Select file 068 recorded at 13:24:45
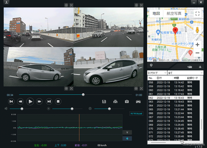 (173, 121)
